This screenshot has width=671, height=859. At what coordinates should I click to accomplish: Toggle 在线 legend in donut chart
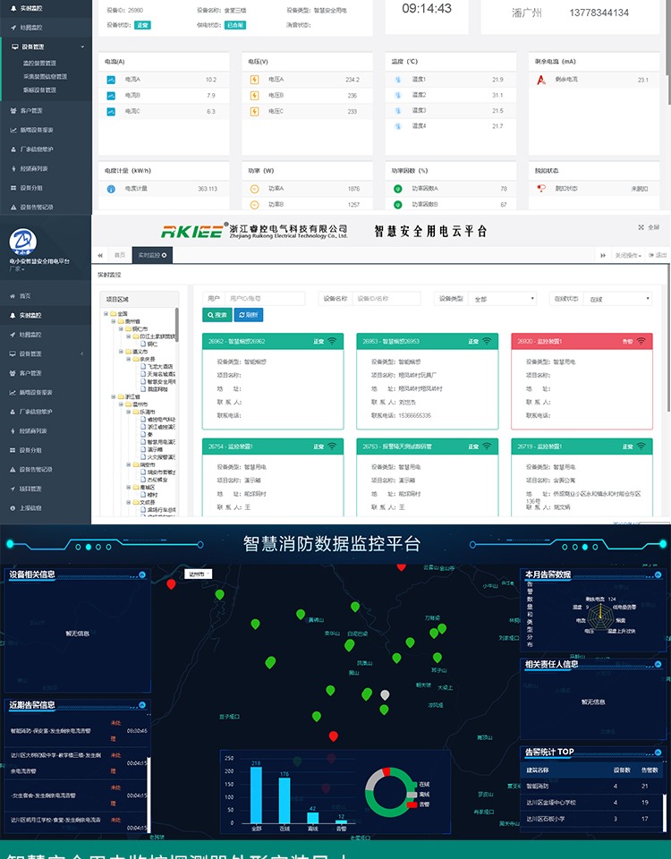click(x=419, y=785)
